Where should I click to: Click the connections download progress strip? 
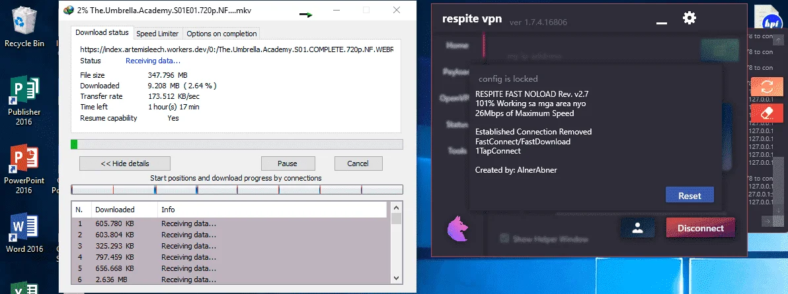click(237, 189)
